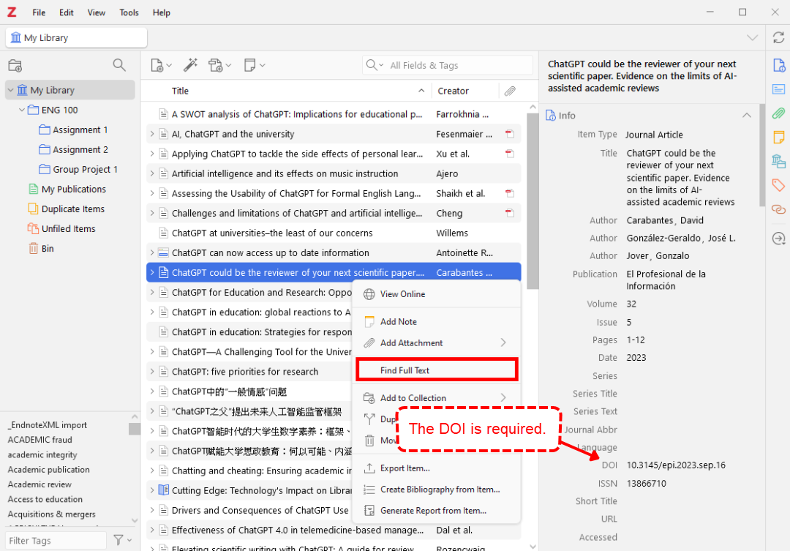Open the Add Attachment toolbar icon
This screenshot has height=551, width=790.
point(216,65)
